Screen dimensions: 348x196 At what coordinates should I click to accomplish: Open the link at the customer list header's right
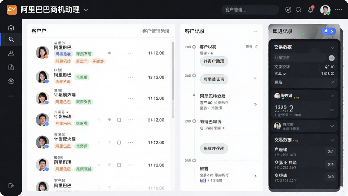click(x=156, y=31)
